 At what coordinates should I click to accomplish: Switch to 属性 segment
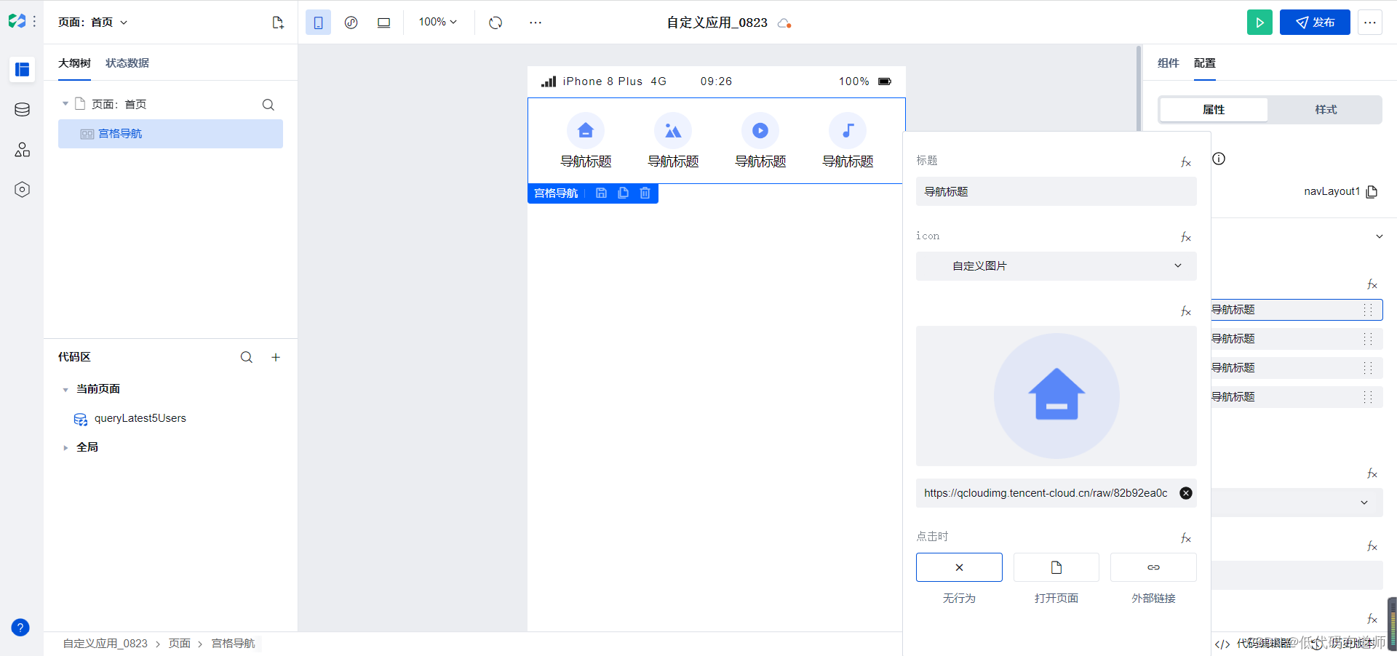point(1214,110)
